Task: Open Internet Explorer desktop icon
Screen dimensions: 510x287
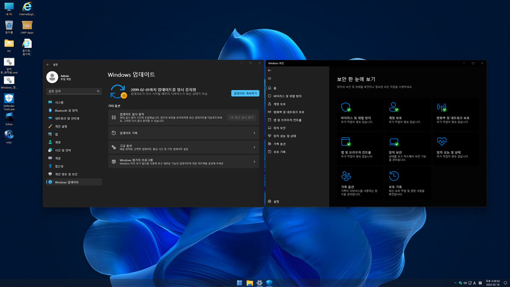Action: click(x=27, y=9)
